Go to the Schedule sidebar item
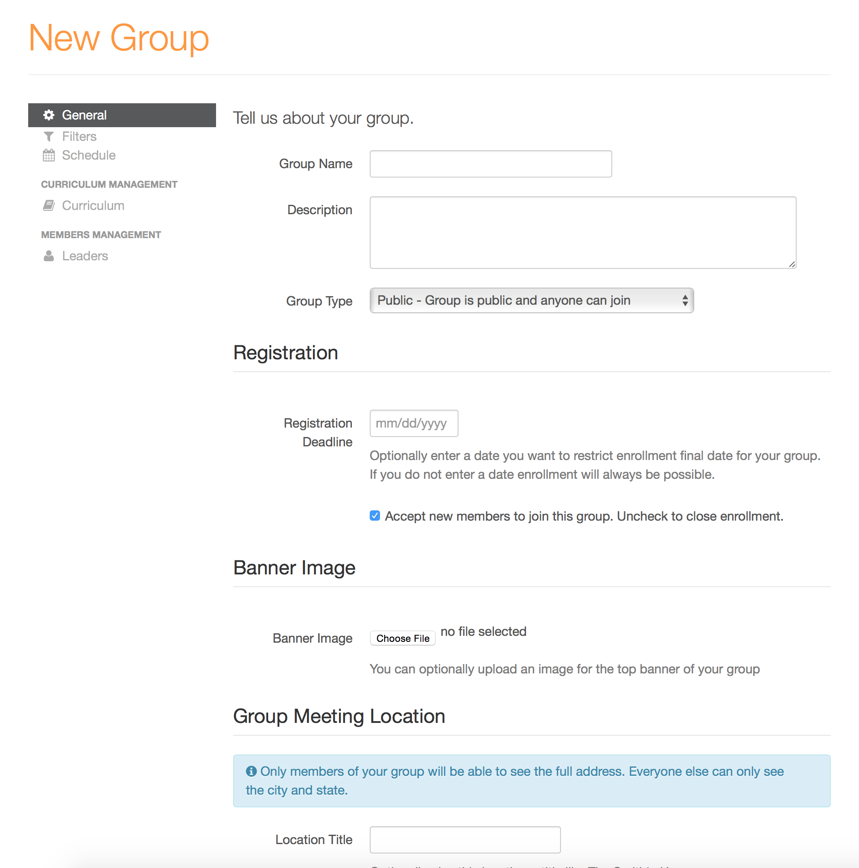This screenshot has height=868, width=859. pyautogui.click(x=88, y=155)
